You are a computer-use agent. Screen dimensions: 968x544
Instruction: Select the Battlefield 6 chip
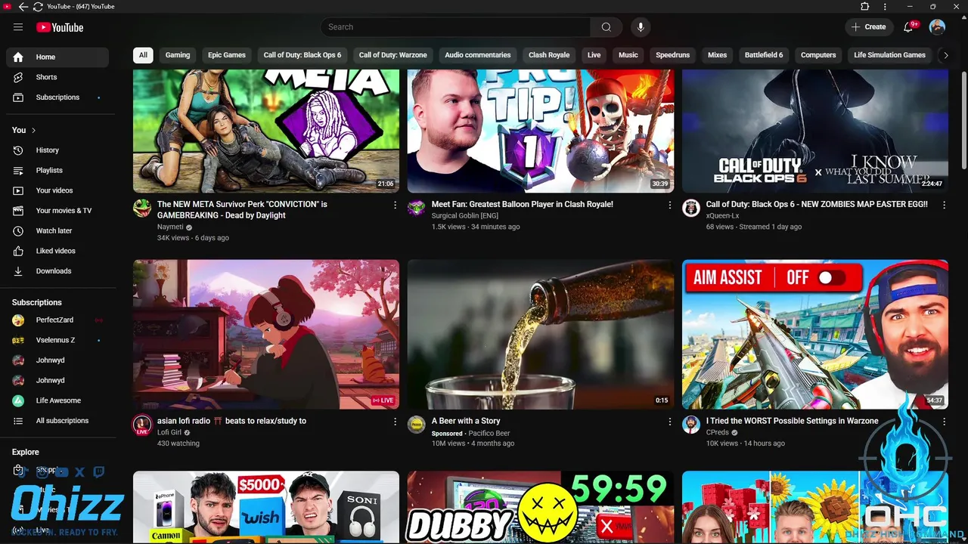coord(764,55)
